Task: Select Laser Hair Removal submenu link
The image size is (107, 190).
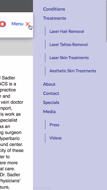Action: (x=67, y=31)
